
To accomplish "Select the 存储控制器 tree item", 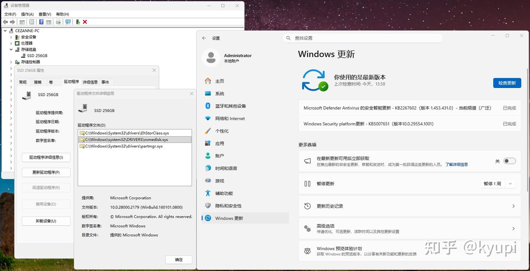I will 31,62.
